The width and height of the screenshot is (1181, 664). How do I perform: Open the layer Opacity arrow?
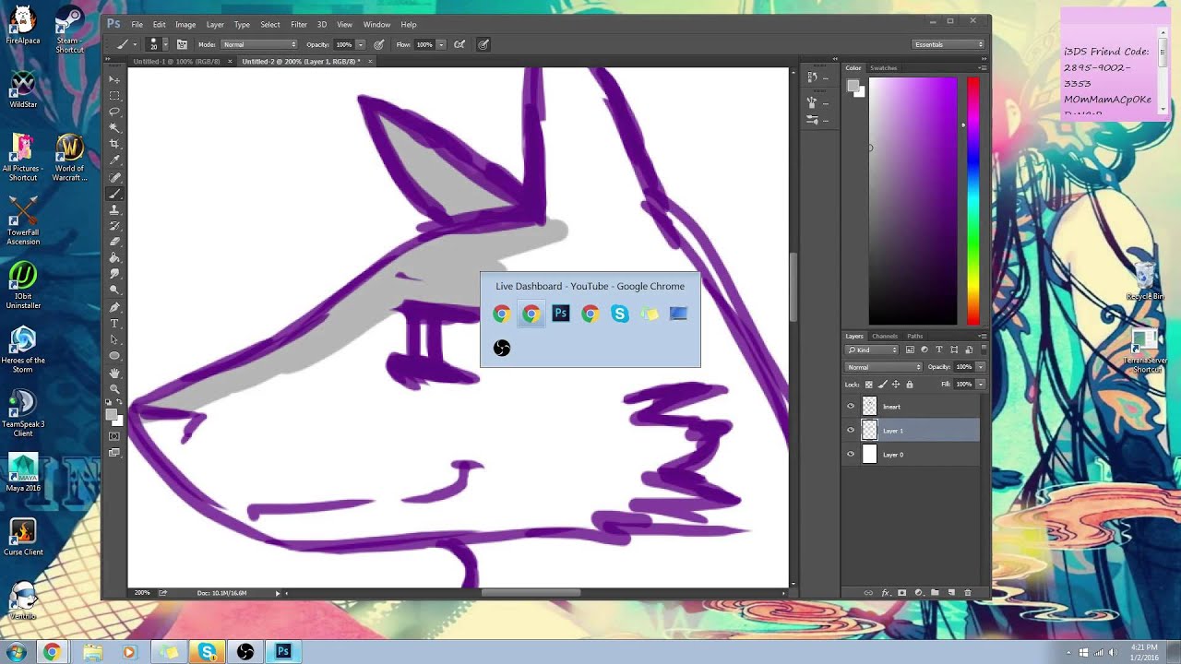[980, 367]
